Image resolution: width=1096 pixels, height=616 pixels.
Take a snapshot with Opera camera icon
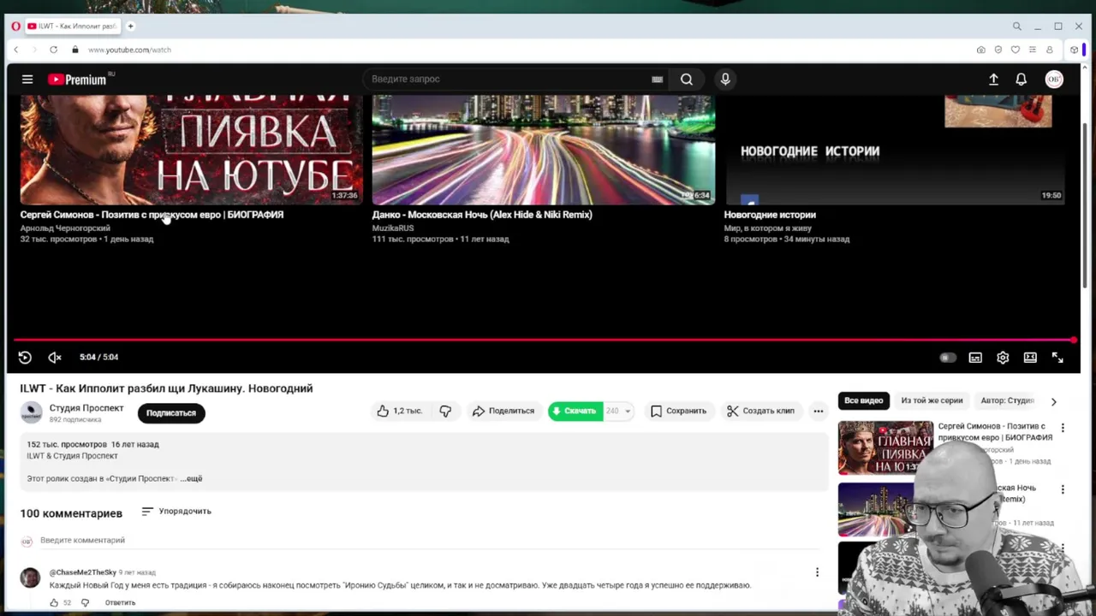(x=980, y=50)
